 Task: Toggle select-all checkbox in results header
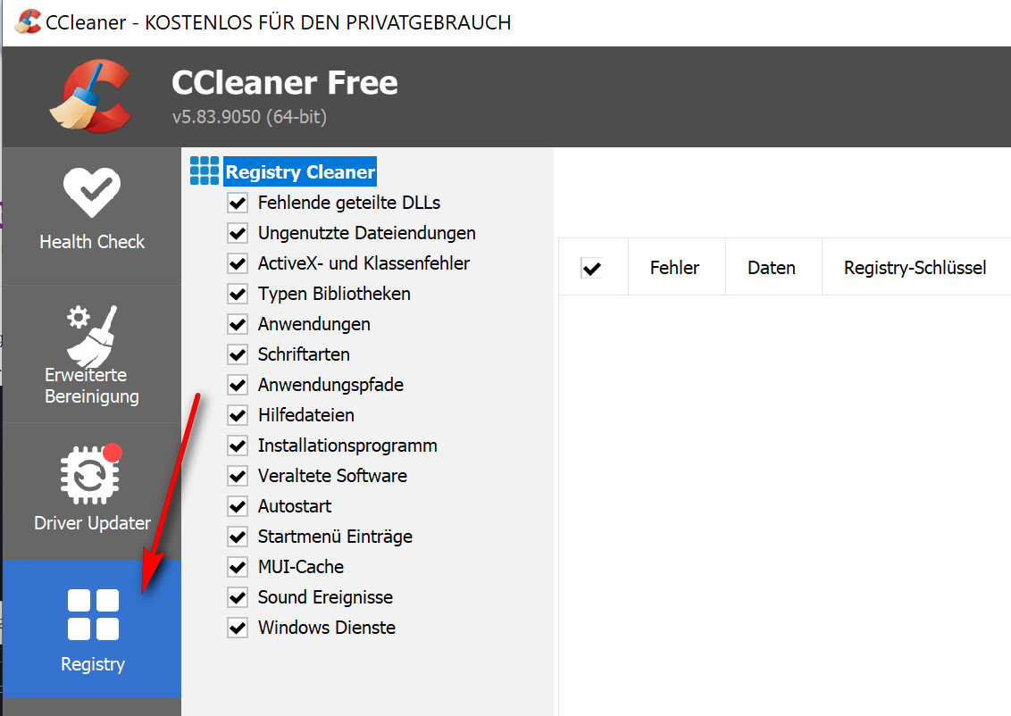pyautogui.click(x=591, y=268)
